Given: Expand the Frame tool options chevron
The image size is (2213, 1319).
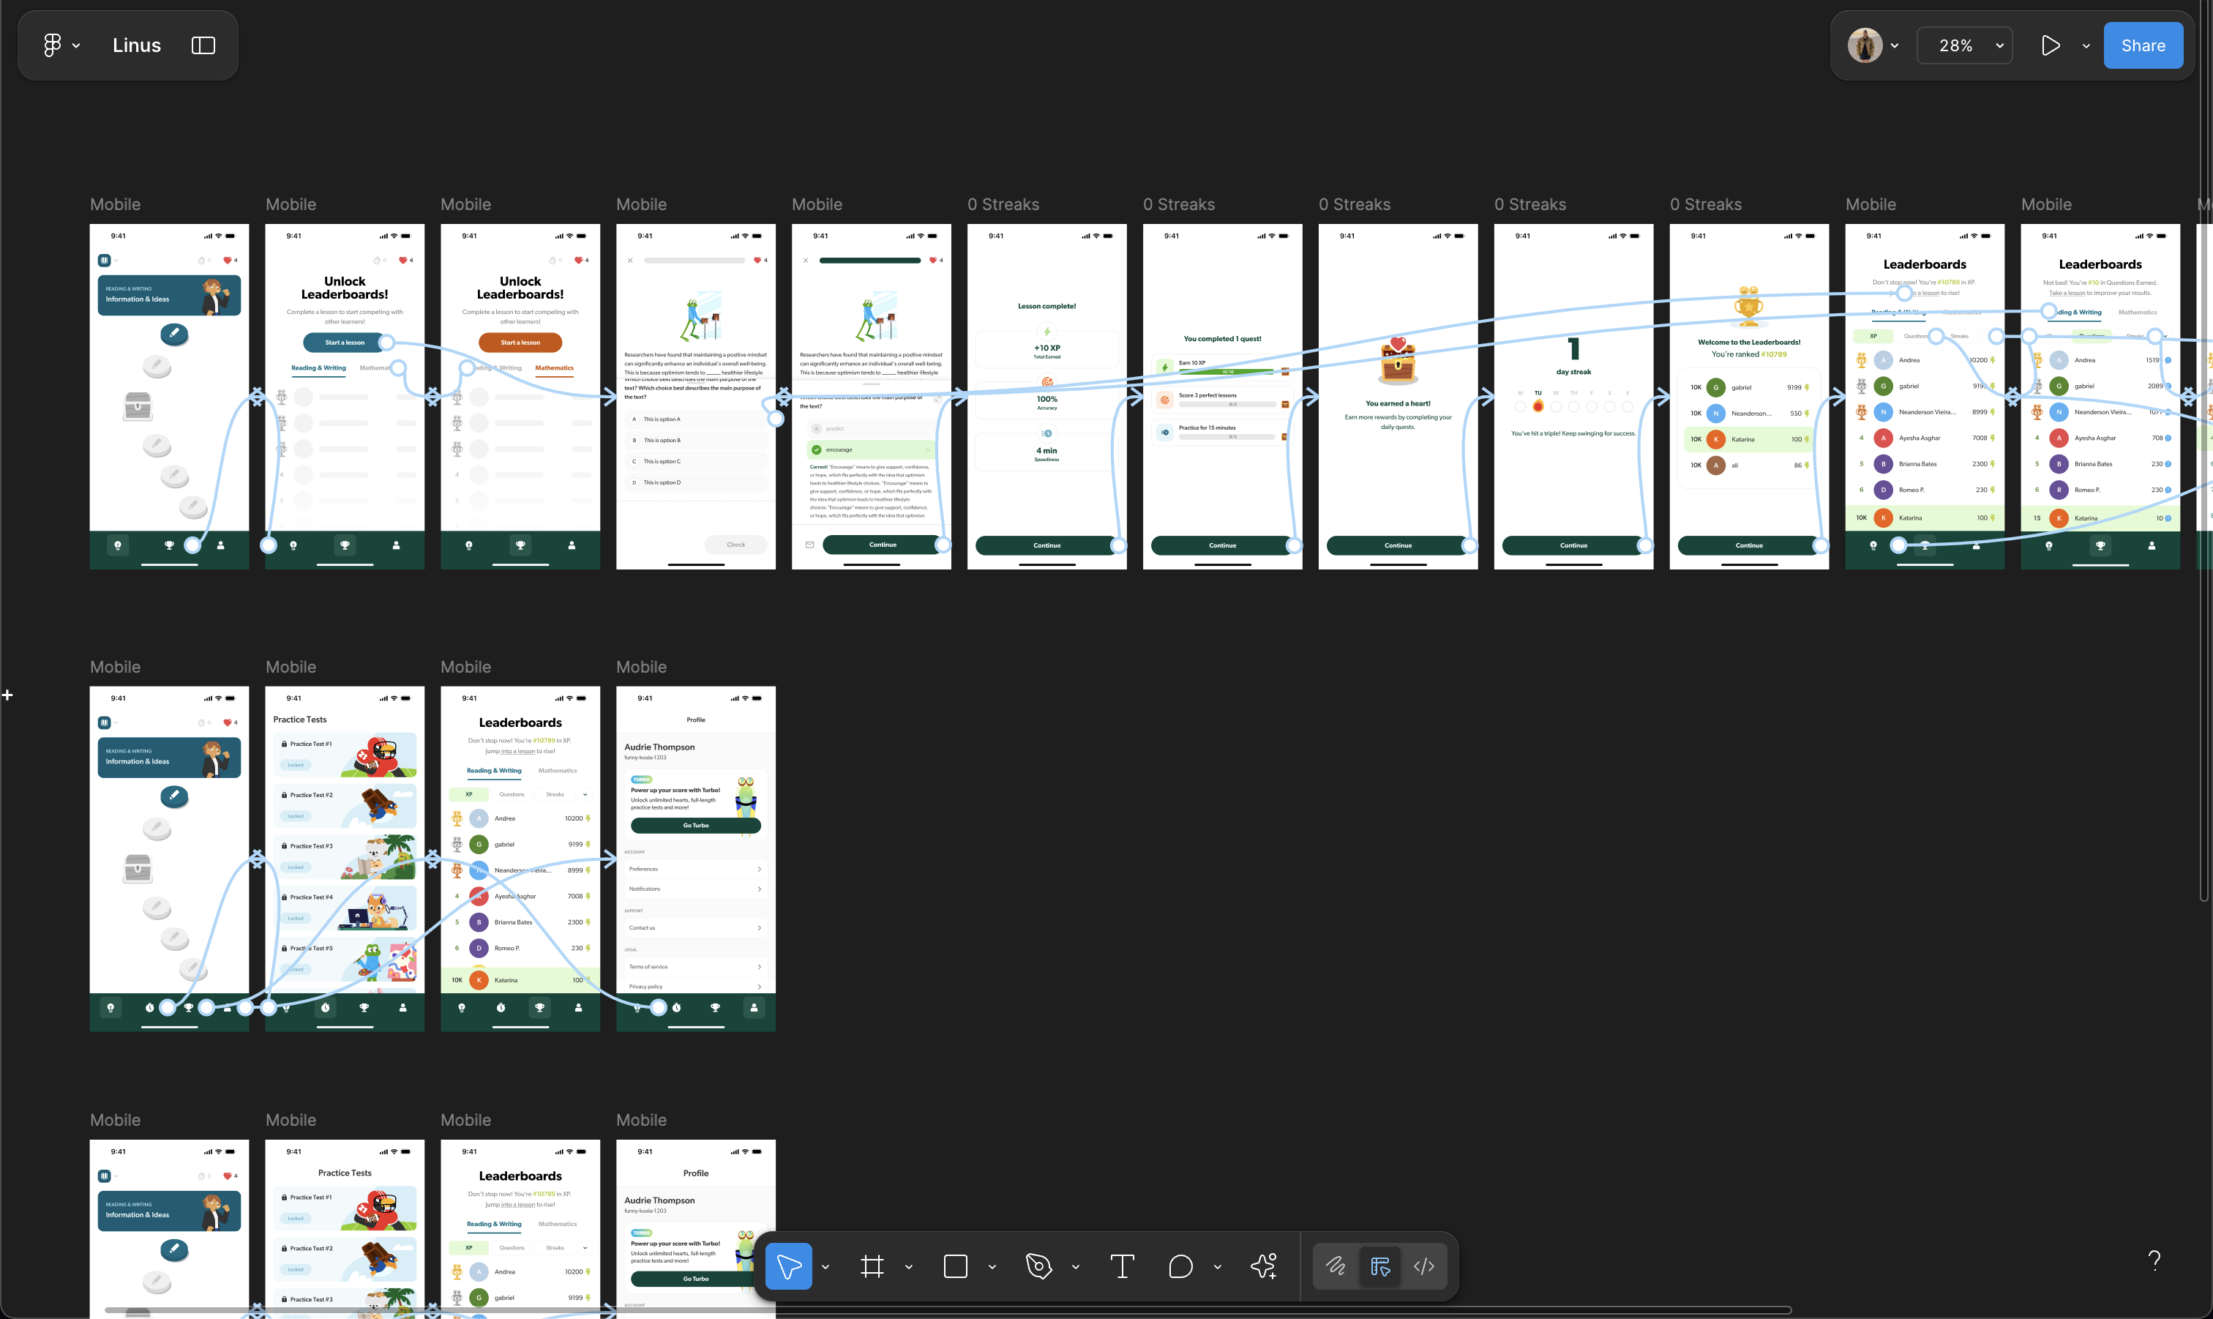Looking at the screenshot, I should point(908,1266).
